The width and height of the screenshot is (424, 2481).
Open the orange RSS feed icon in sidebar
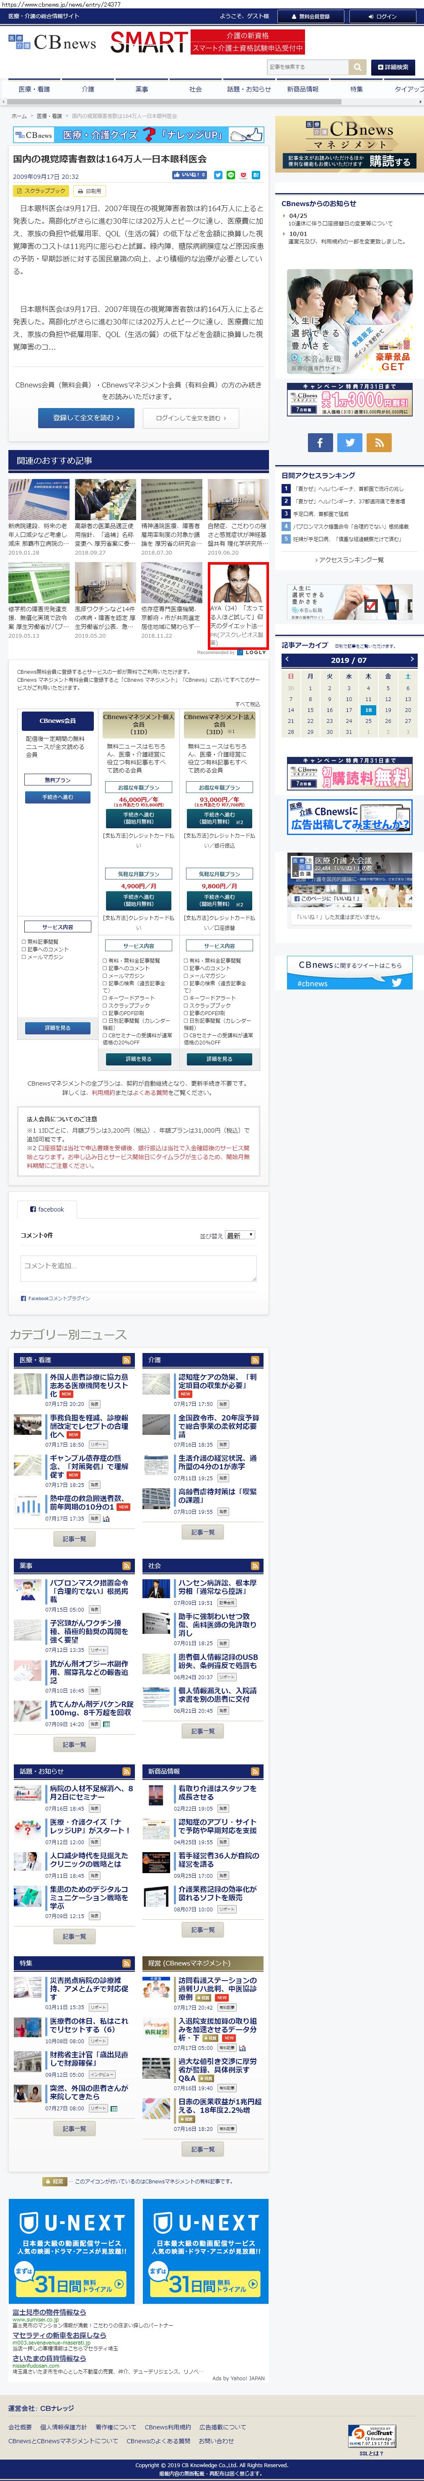coord(379,442)
